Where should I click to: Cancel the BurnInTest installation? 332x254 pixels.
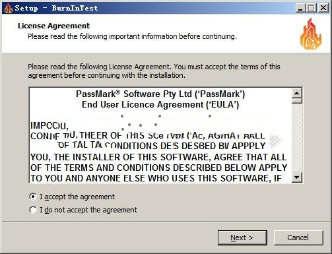298,238
